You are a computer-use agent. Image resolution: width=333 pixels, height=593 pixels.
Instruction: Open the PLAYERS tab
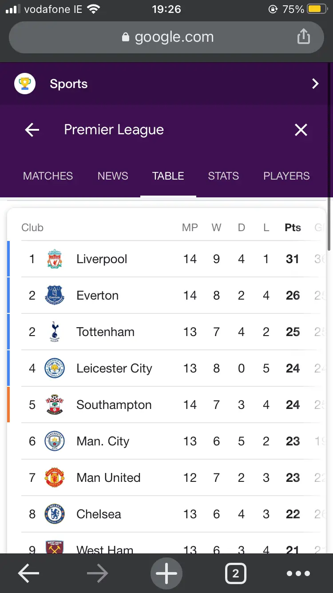[286, 176]
